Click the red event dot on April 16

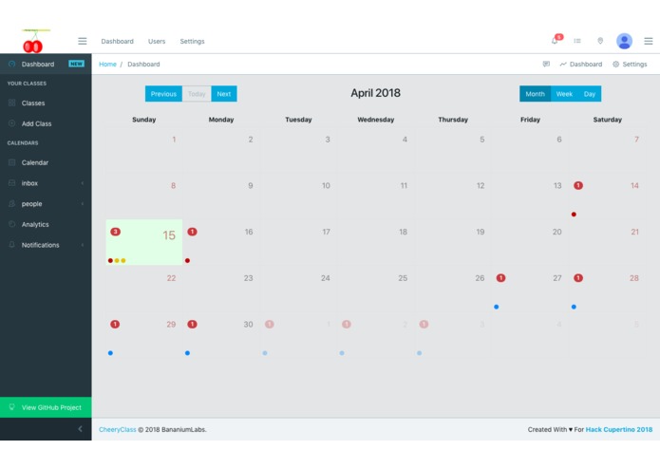click(x=187, y=261)
